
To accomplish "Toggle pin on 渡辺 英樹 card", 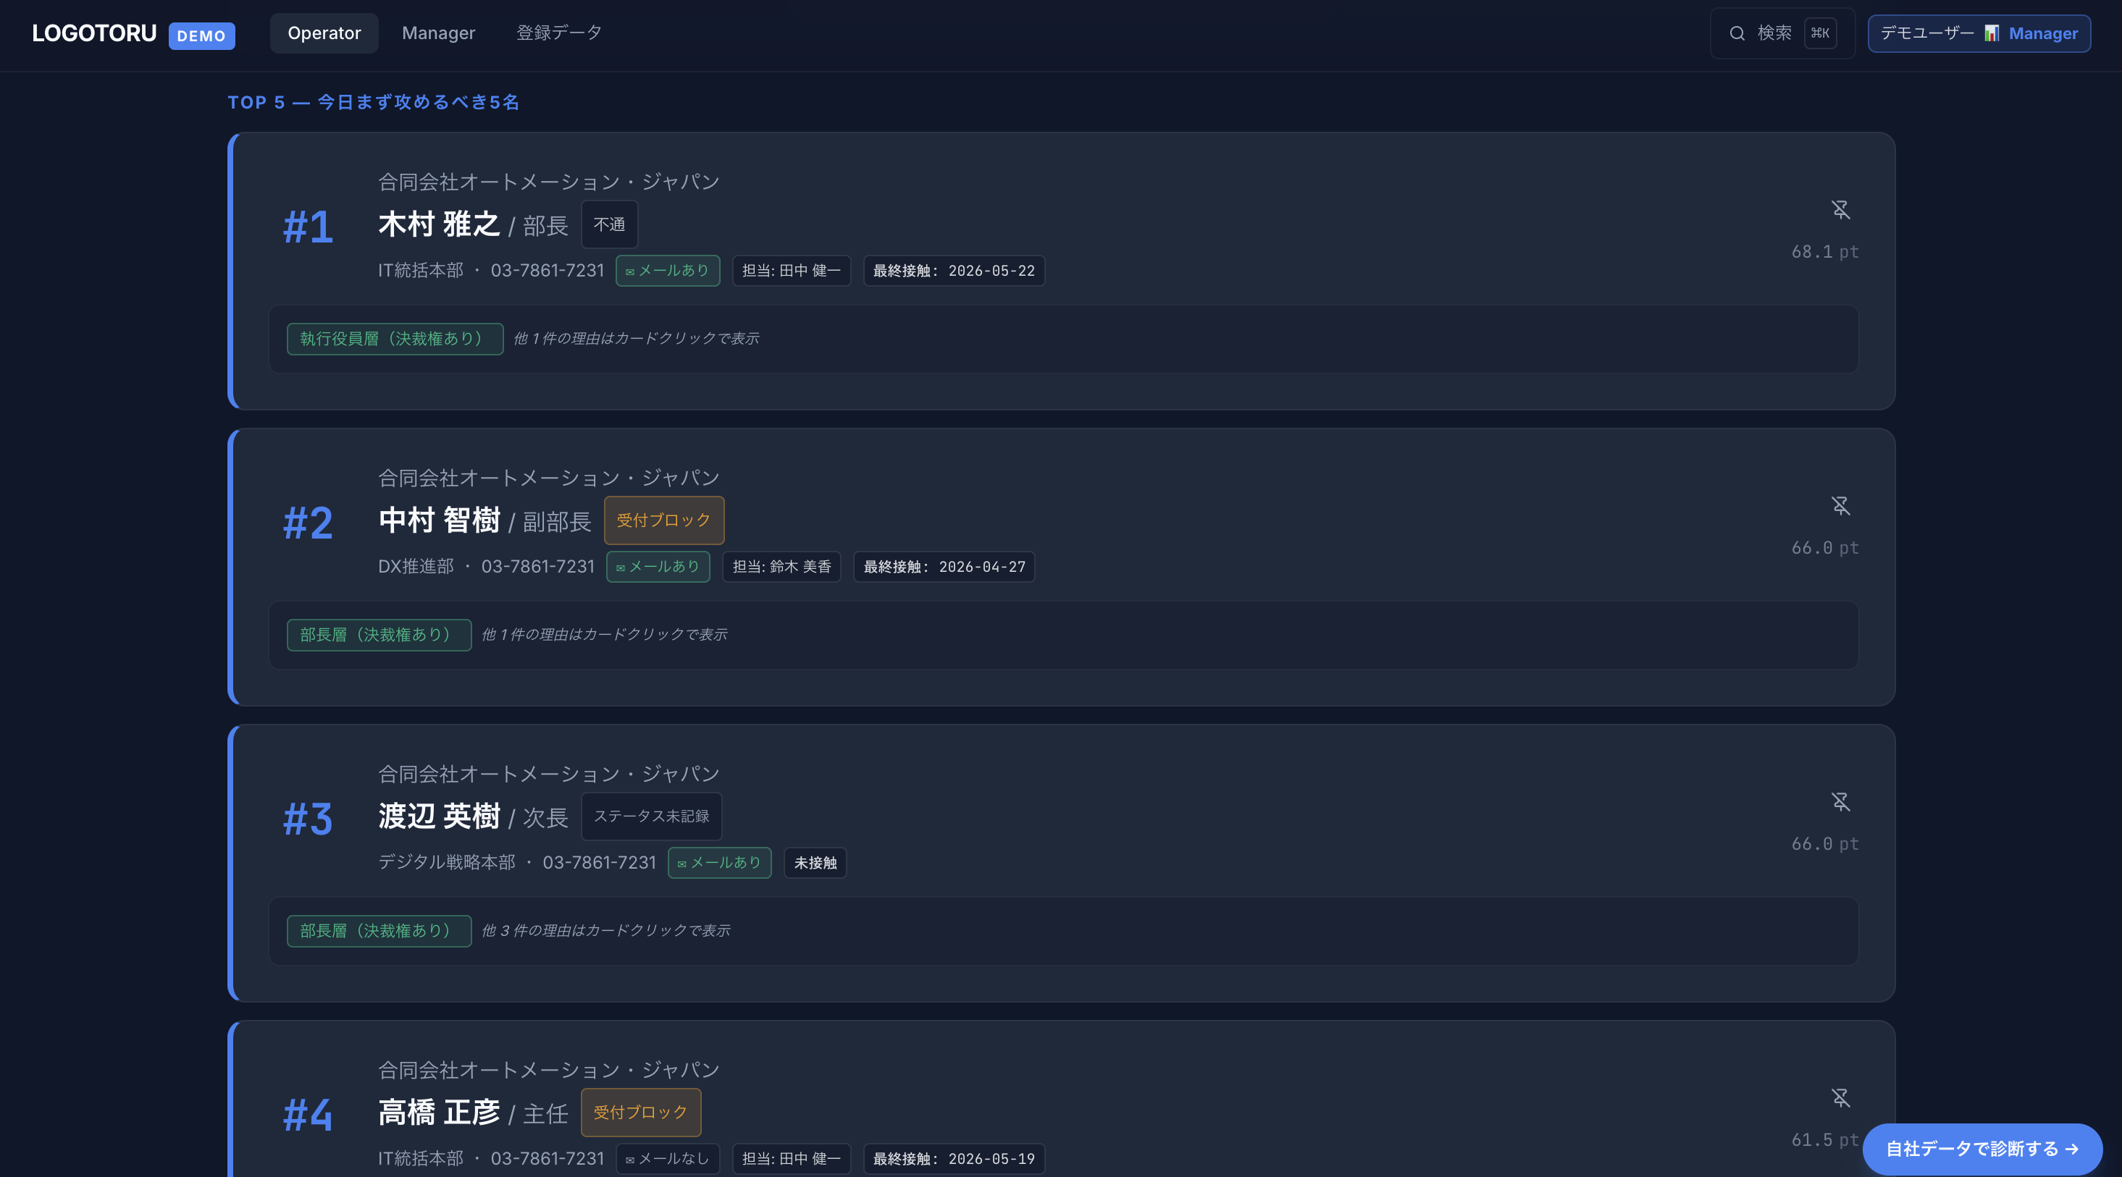I will 1840,801.
